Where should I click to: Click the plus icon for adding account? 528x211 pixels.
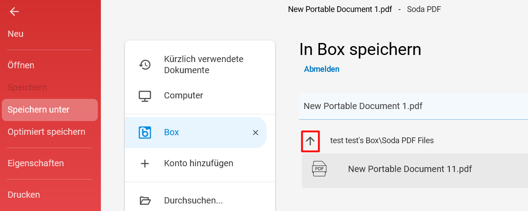145,164
